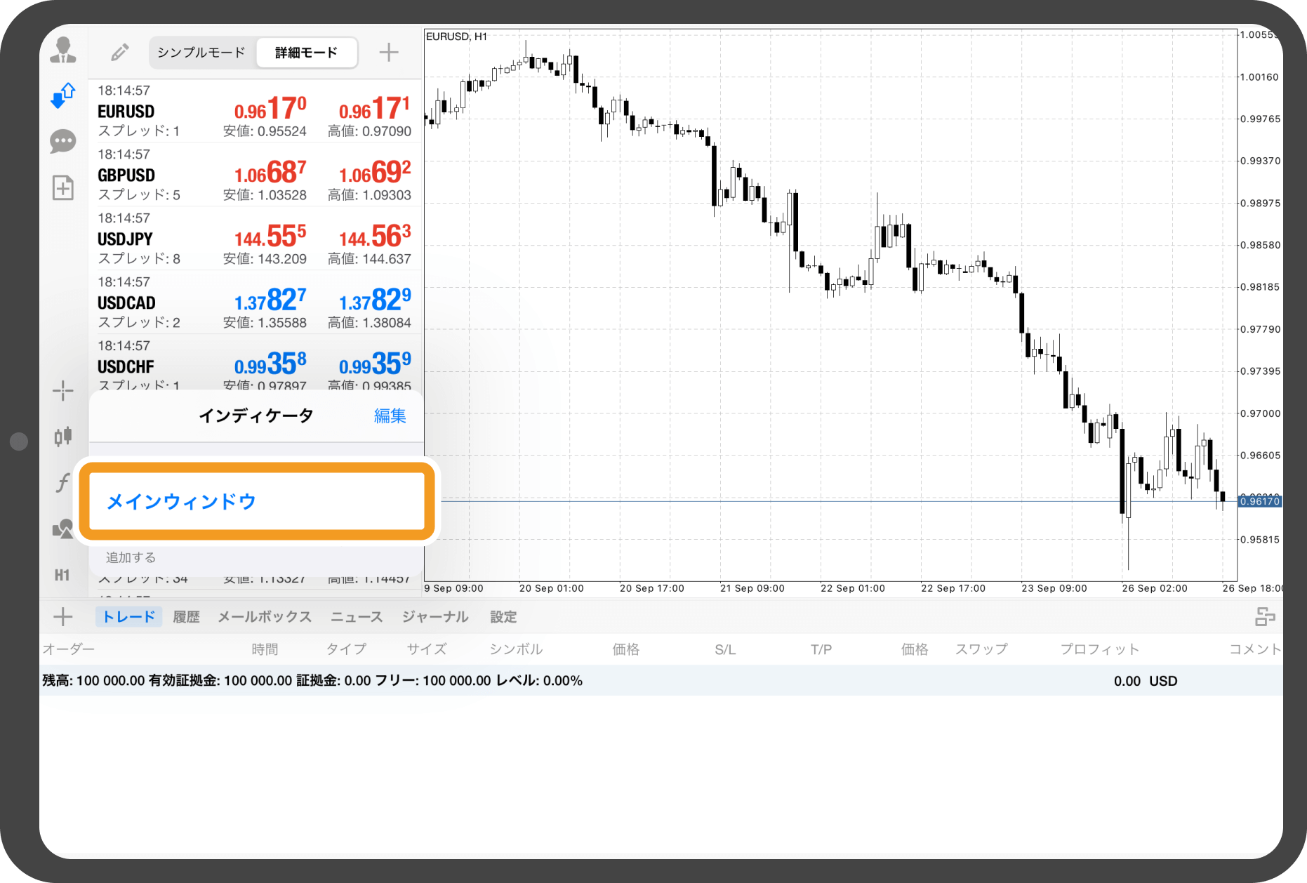Open chart type candlestick icon
This screenshot has height=883, width=1307.
click(63, 436)
